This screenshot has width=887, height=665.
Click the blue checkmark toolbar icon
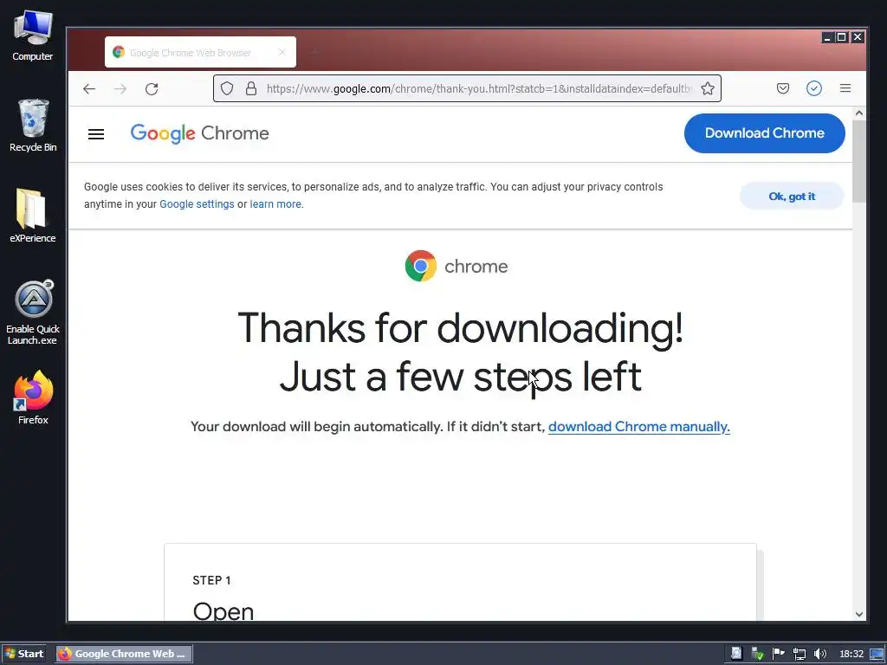tap(814, 88)
